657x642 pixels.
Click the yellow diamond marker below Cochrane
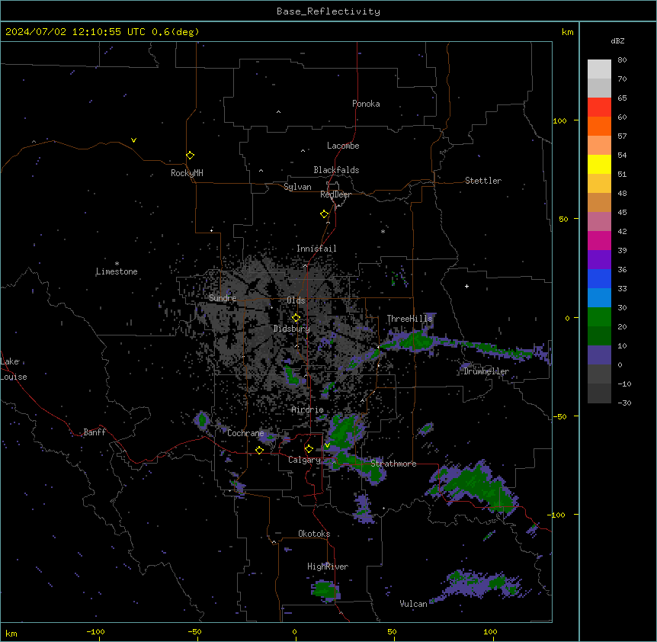259,450
